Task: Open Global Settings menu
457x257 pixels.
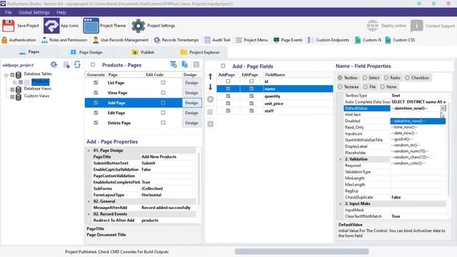Action: pos(34,12)
